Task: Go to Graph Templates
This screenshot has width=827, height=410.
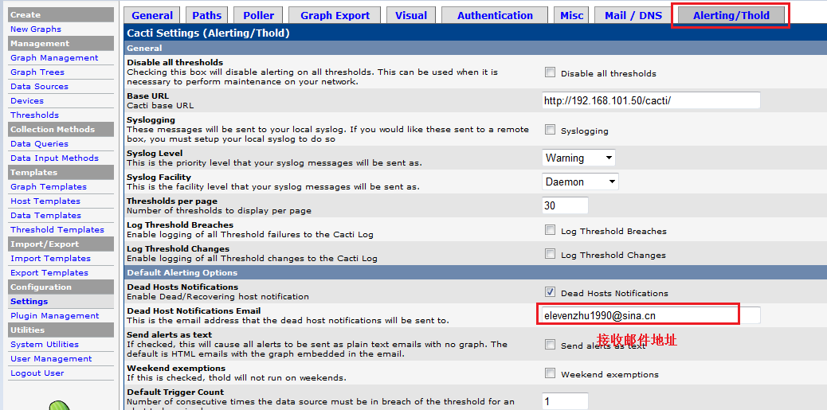Action: pyautogui.click(x=49, y=186)
